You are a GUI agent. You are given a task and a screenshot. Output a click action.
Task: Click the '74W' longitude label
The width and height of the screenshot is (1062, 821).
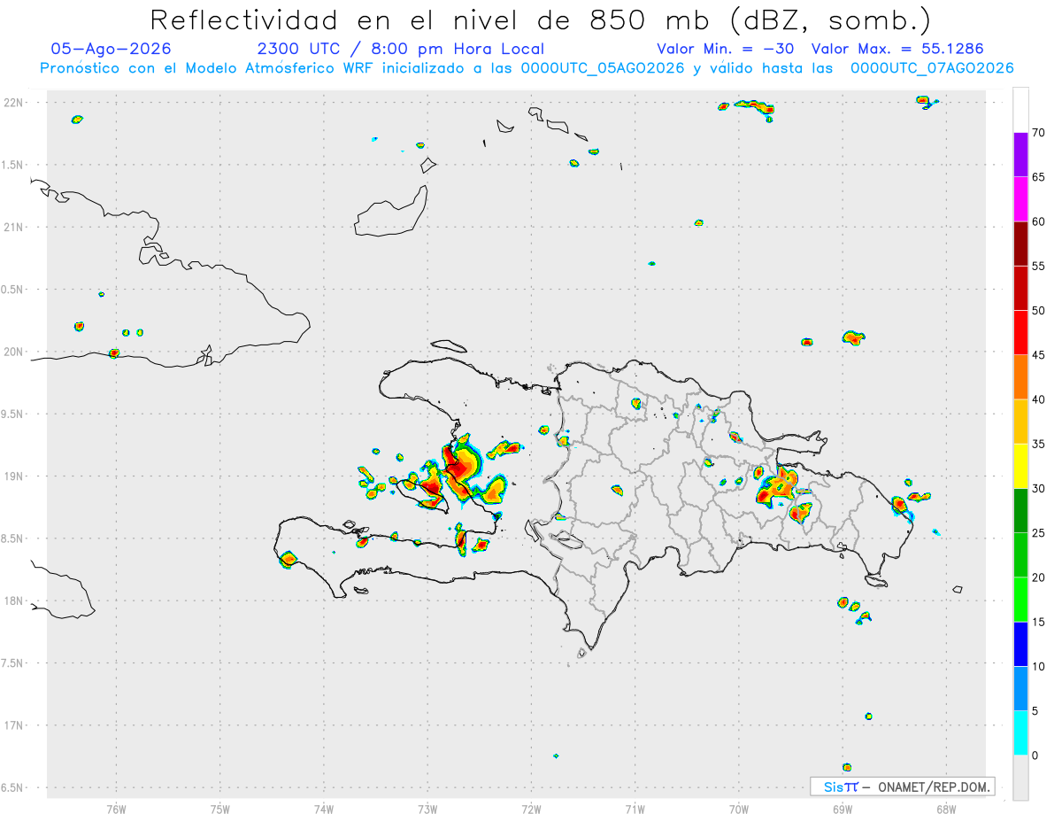coord(324,809)
